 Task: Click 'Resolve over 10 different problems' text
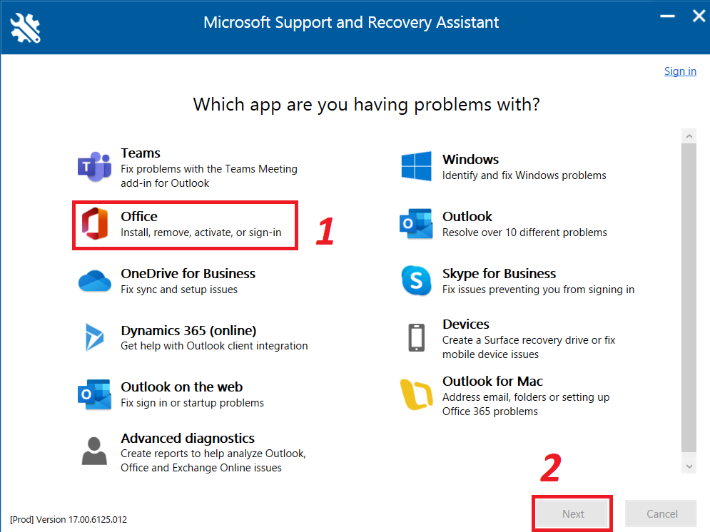pos(524,232)
